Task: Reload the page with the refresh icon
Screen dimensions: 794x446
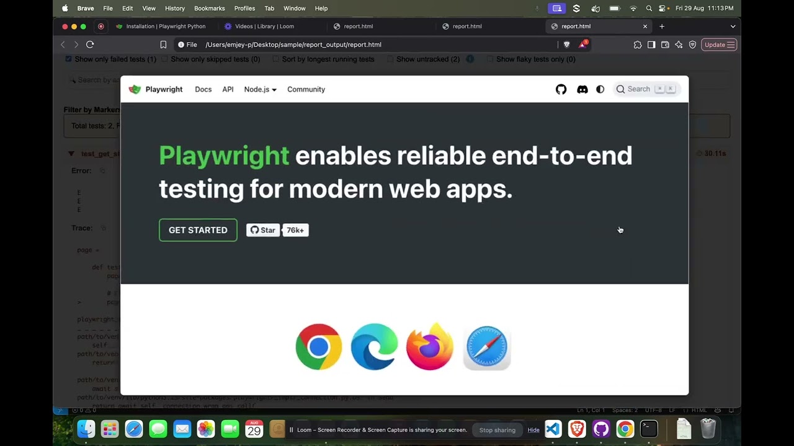Action: coord(90,45)
